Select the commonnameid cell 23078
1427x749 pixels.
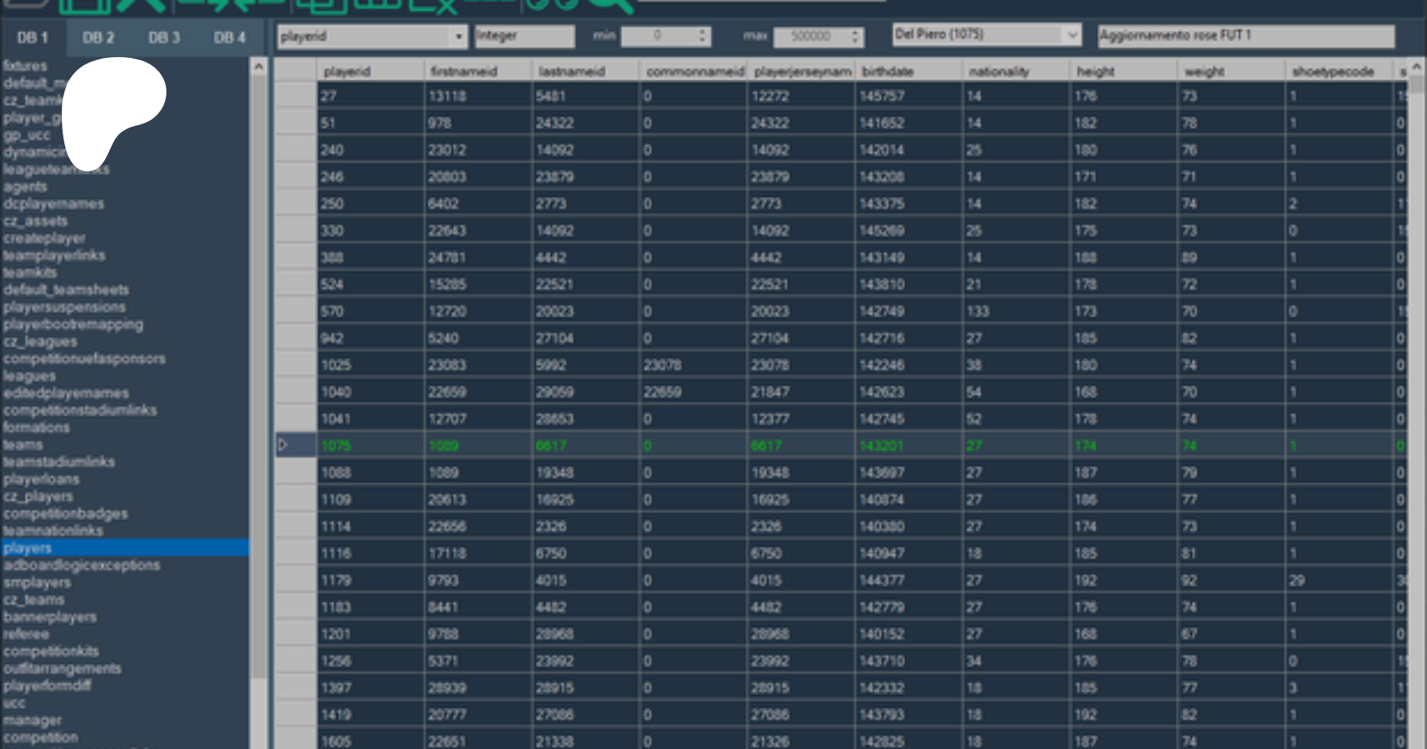coord(694,365)
